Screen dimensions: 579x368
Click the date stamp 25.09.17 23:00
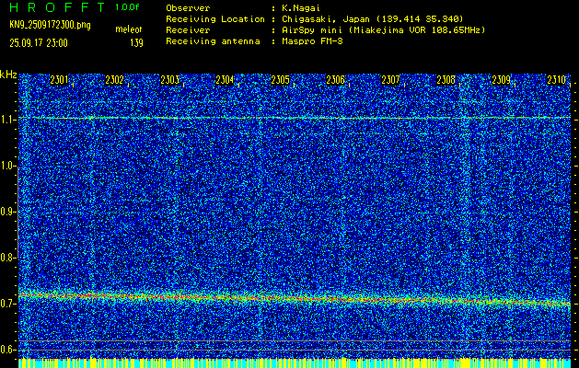(x=39, y=43)
